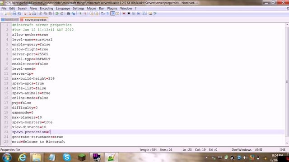Redo edit via toolbar icon
289x162 pixels.
(x=62, y=13)
